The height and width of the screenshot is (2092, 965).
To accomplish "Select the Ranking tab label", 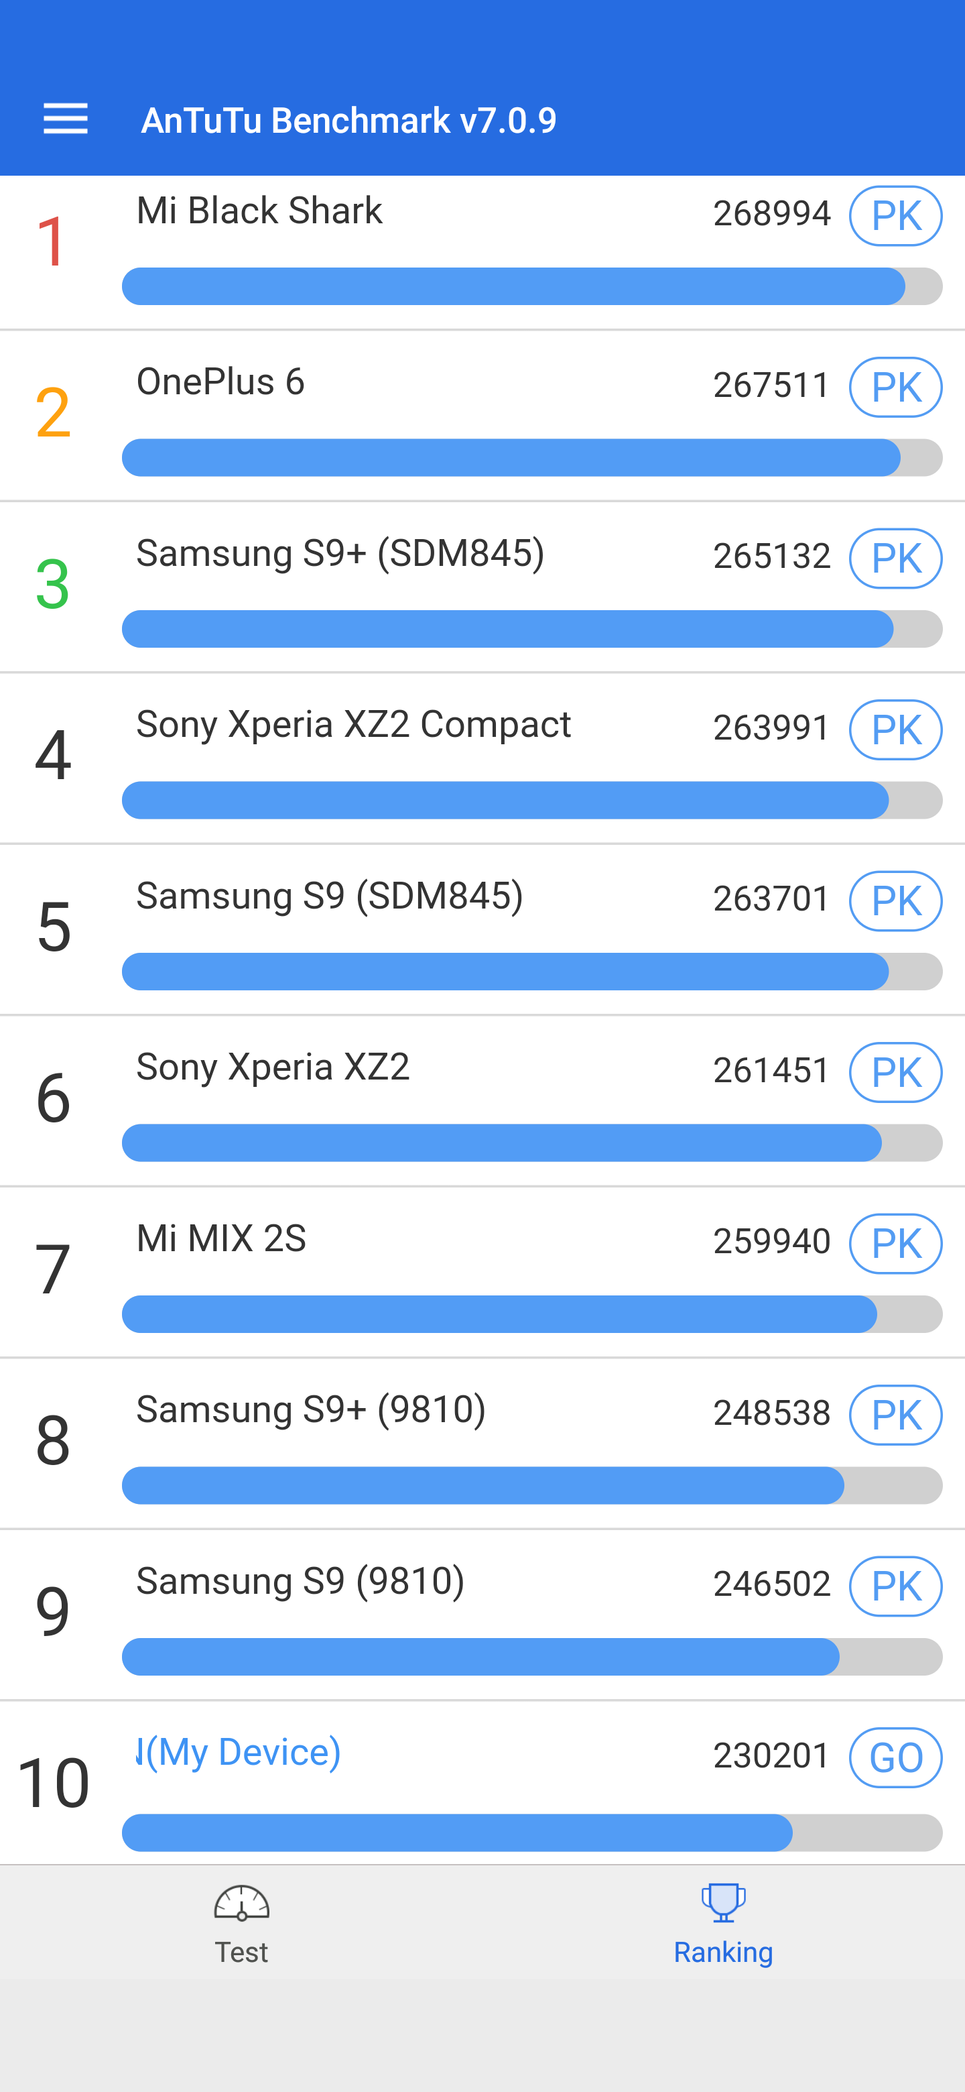I will click(722, 1951).
